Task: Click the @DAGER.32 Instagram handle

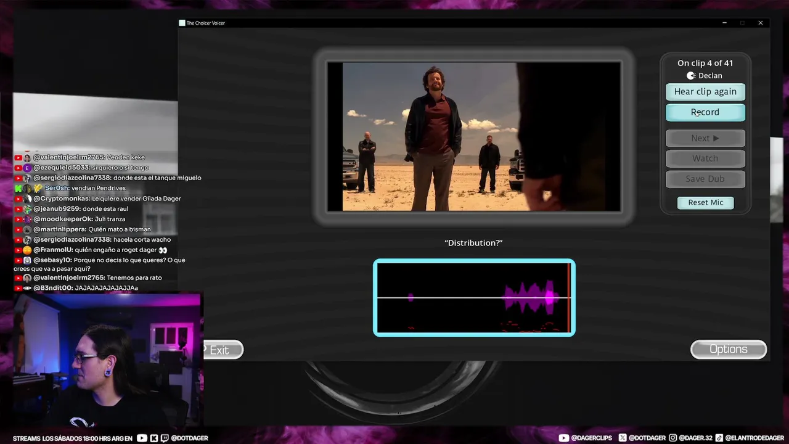Action: [696, 438]
